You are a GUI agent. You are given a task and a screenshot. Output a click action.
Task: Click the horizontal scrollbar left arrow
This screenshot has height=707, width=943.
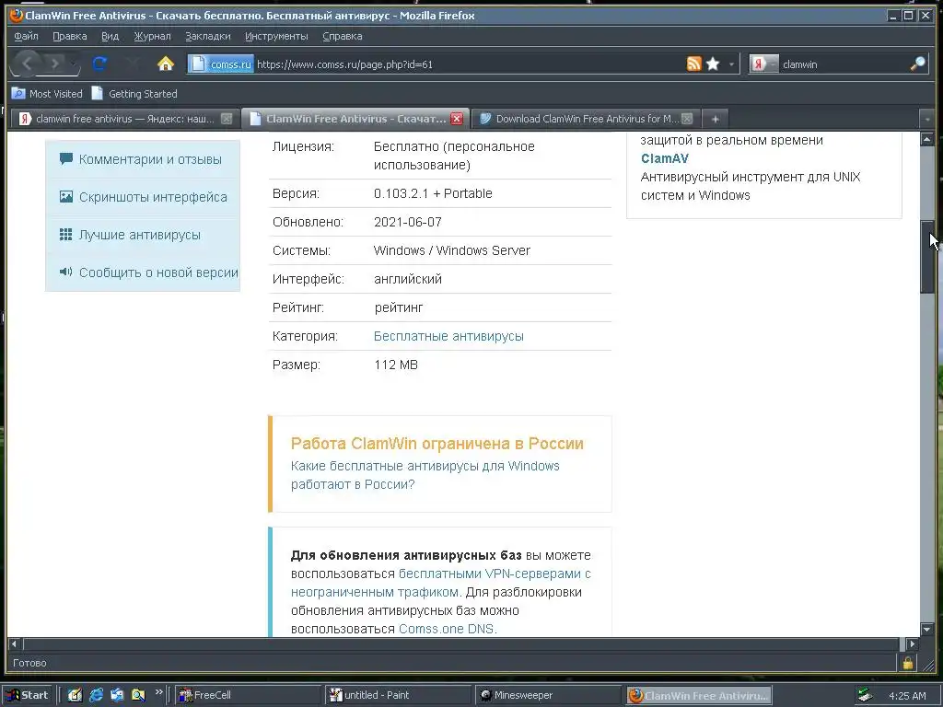14,643
